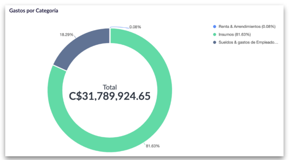Click the 'Total' label in donut center
Image resolution: width=290 pixels, height=160 pixels.
click(110, 87)
